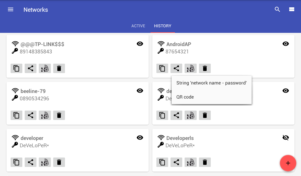Delete the AndroidAP network entry
Screen dimensions: 301x176
coord(205,68)
